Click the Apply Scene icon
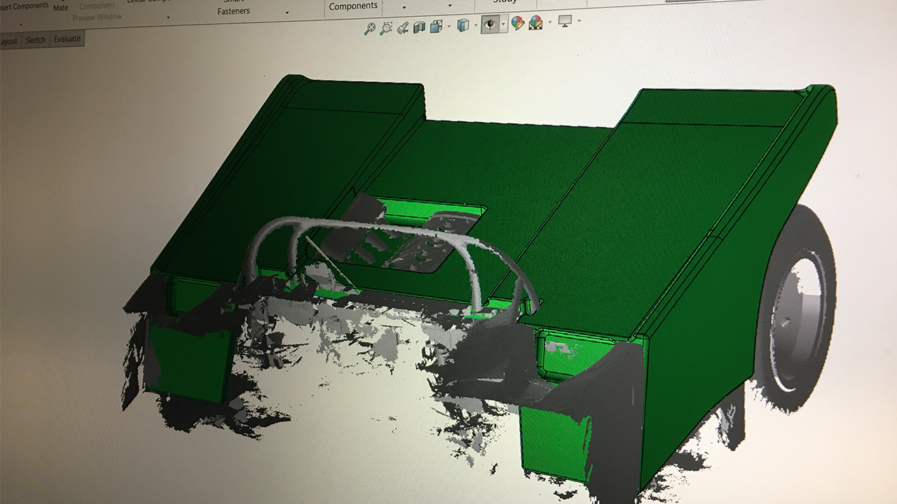 536,23
